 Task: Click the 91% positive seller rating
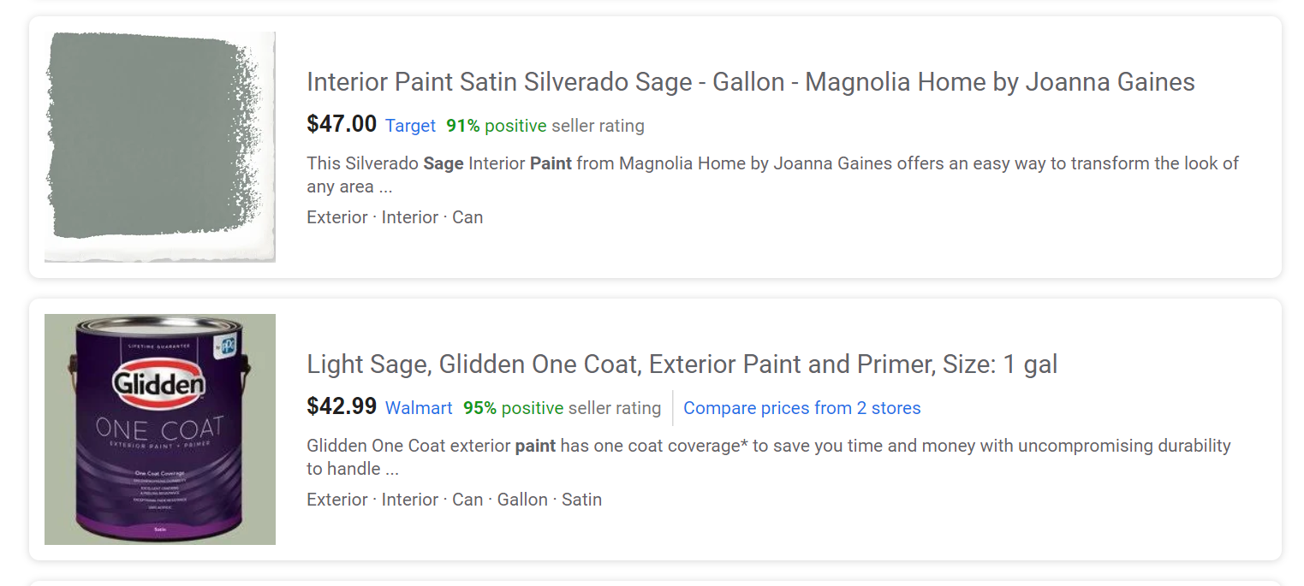pos(545,126)
